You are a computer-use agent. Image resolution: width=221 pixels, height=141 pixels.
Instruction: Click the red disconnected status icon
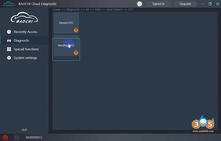point(6,138)
